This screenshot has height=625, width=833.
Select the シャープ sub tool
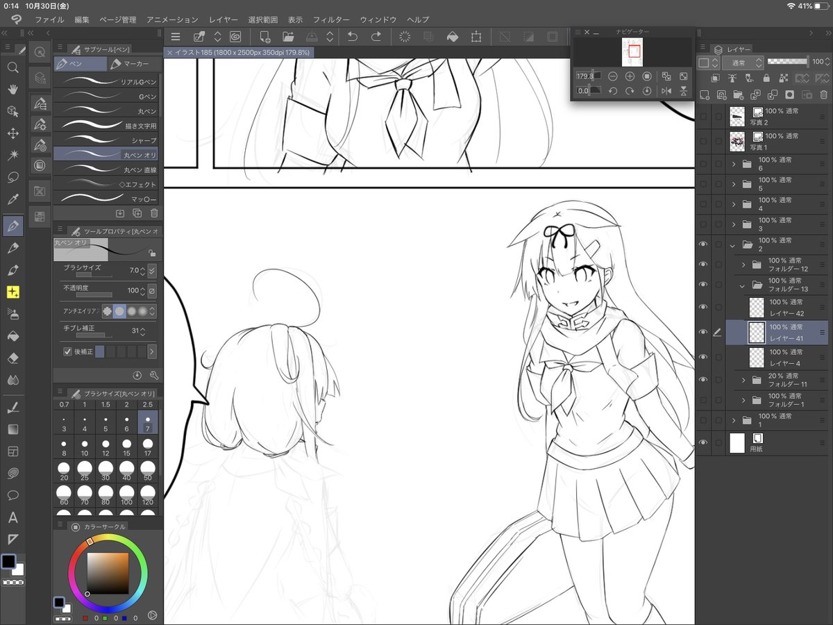pos(106,140)
